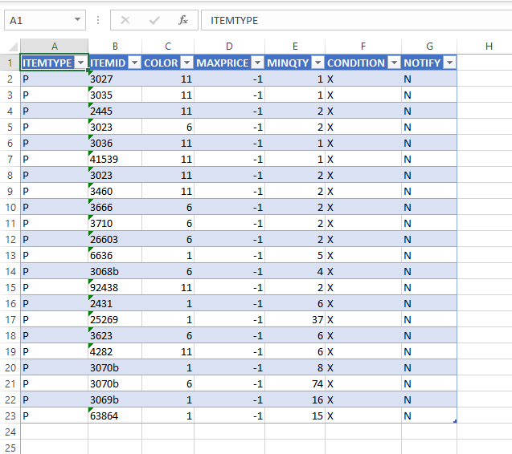Viewport: 512px width, 454px height.
Task: Select the CONDITION value X in row 23
Action: 363,415
